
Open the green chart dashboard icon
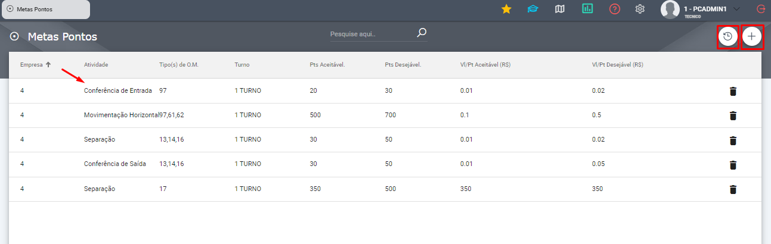point(587,9)
